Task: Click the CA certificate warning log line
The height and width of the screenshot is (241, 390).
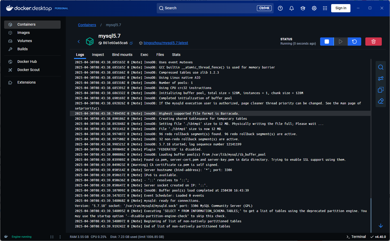Action: click(x=220, y=165)
